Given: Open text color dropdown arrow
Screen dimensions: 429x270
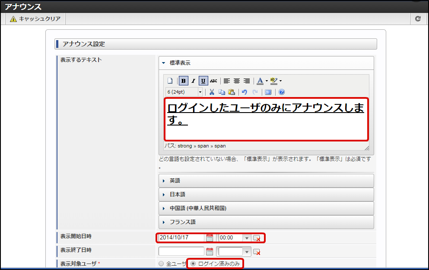Looking at the screenshot, I should [x=267, y=81].
